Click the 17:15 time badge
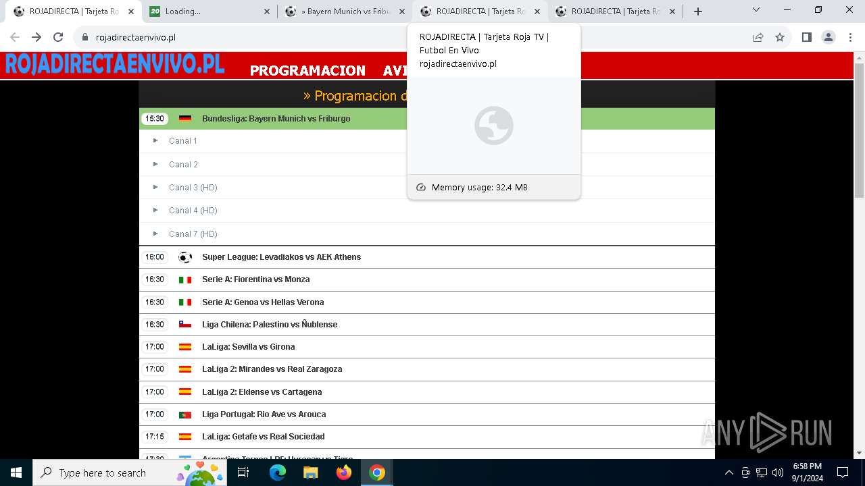The width and height of the screenshot is (865, 486). [155, 437]
